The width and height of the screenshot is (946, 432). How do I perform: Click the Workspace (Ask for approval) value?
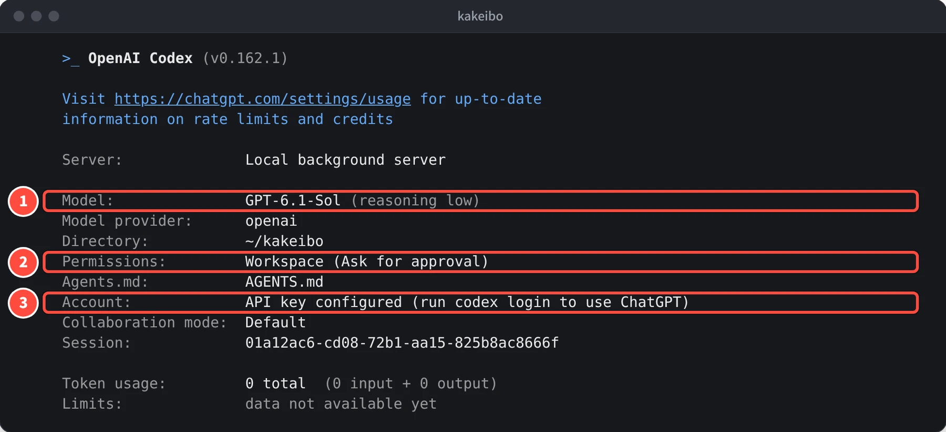pos(367,261)
